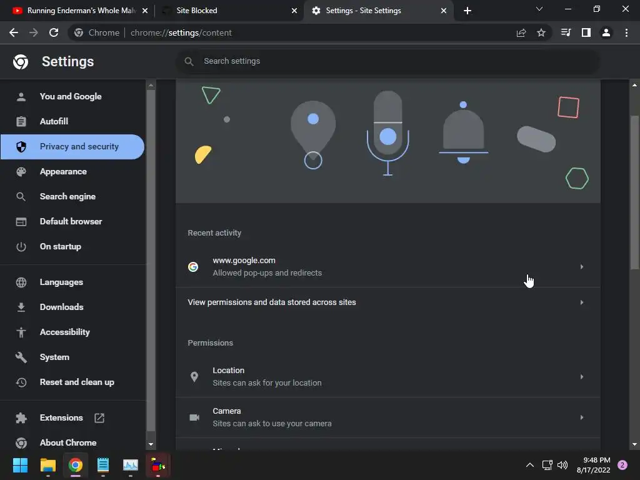Click the globe icon beside Languages
640x480 pixels.
point(21,282)
